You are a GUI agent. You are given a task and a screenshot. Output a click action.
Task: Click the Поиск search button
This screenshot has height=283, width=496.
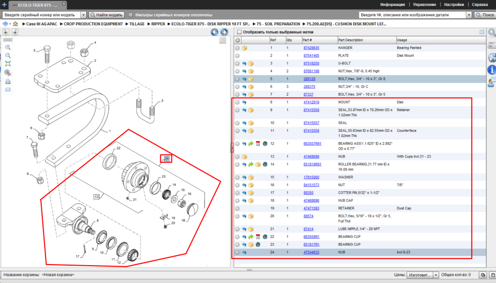click(x=485, y=15)
